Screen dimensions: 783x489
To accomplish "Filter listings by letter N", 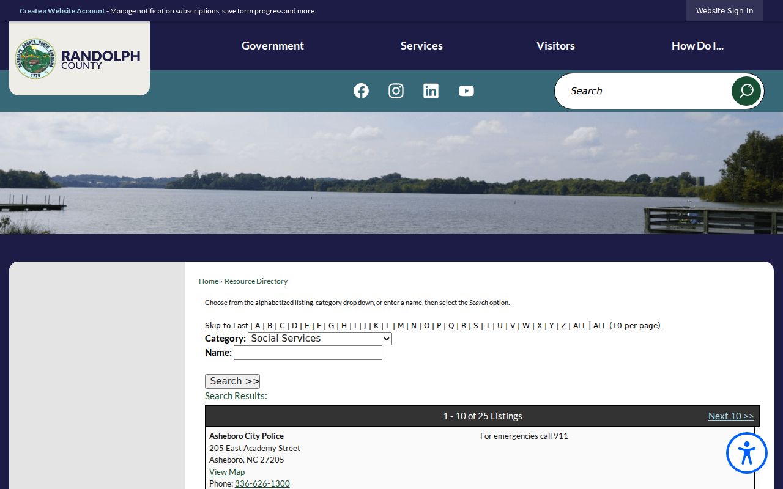I will [414, 325].
